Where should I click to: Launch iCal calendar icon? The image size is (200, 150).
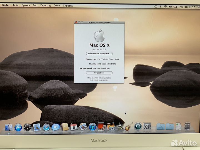pos(74,127)
